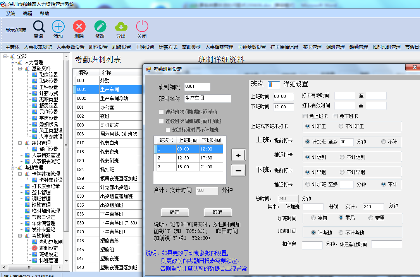
Task: Click the red 删除 delete icon
Action: pos(79,27)
